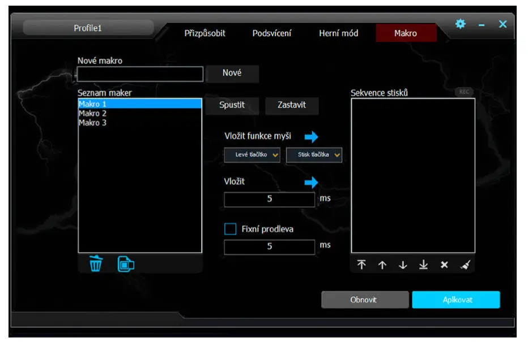
Task: Move sequence item up one step
Action: click(x=382, y=265)
